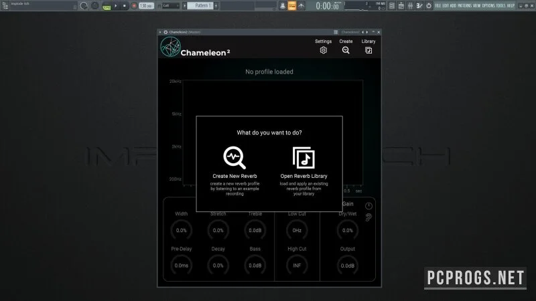The image size is (536, 301).
Task: Open the VIEW menu
Action: click(x=476, y=6)
